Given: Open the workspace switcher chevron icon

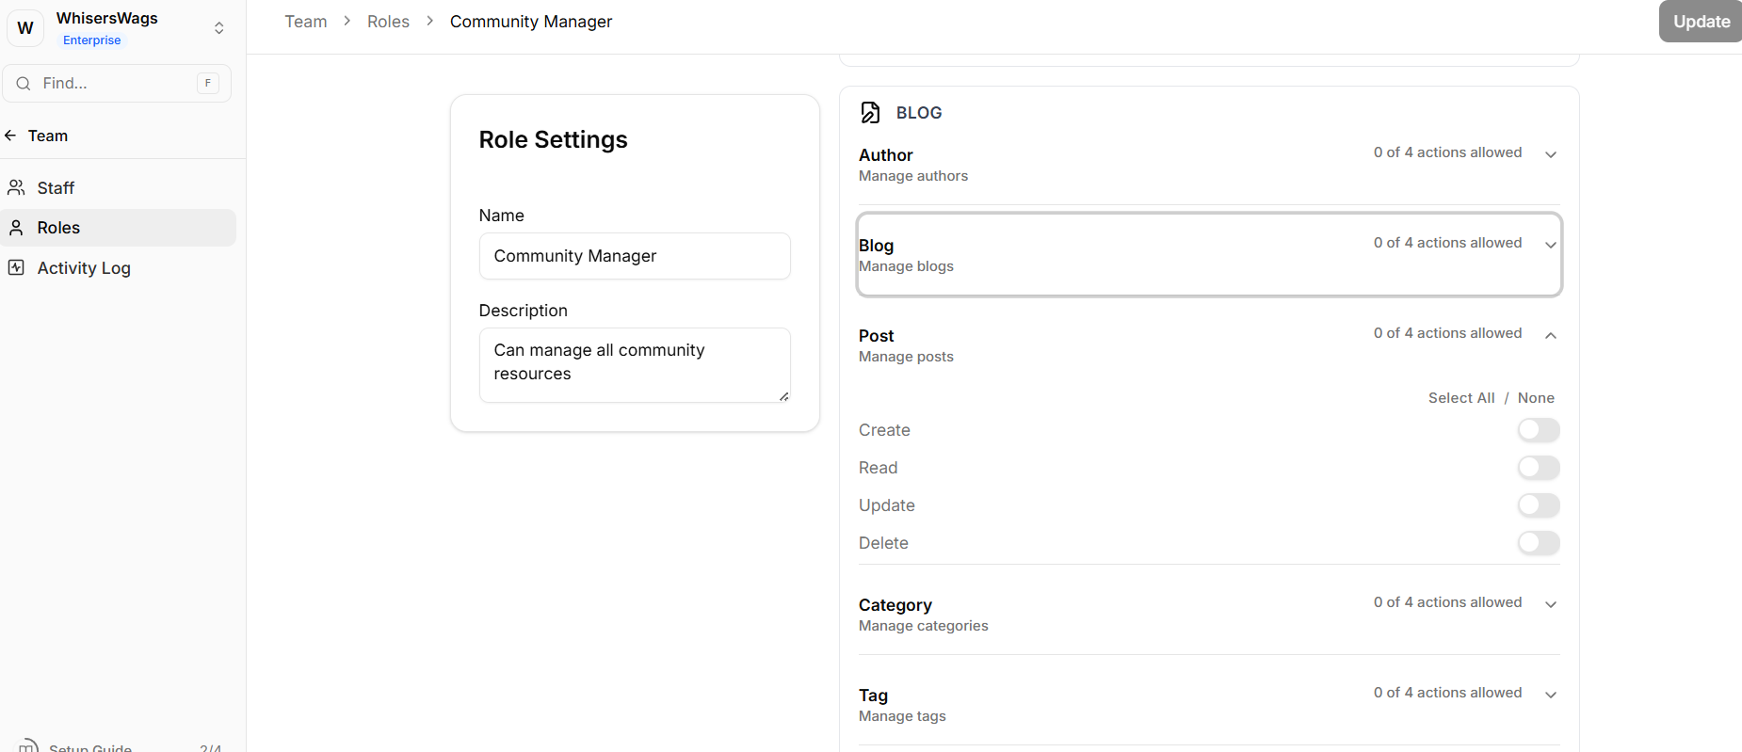Looking at the screenshot, I should pyautogui.click(x=218, y=28).
